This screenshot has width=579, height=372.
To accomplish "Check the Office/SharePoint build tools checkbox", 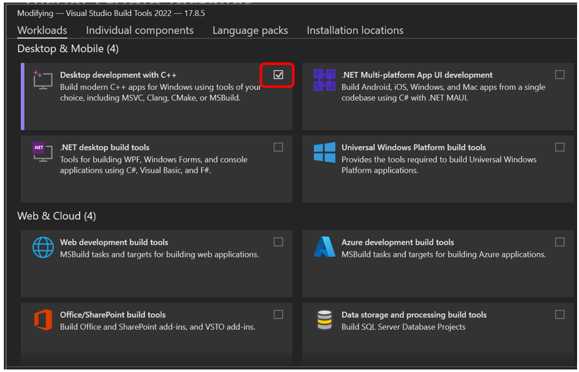I will [278, 314].
